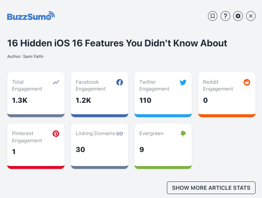The width and height of the screenshot is (262, 198).
Task: Click the Pinterest icon on engagement card
Action: pos(56,134)
